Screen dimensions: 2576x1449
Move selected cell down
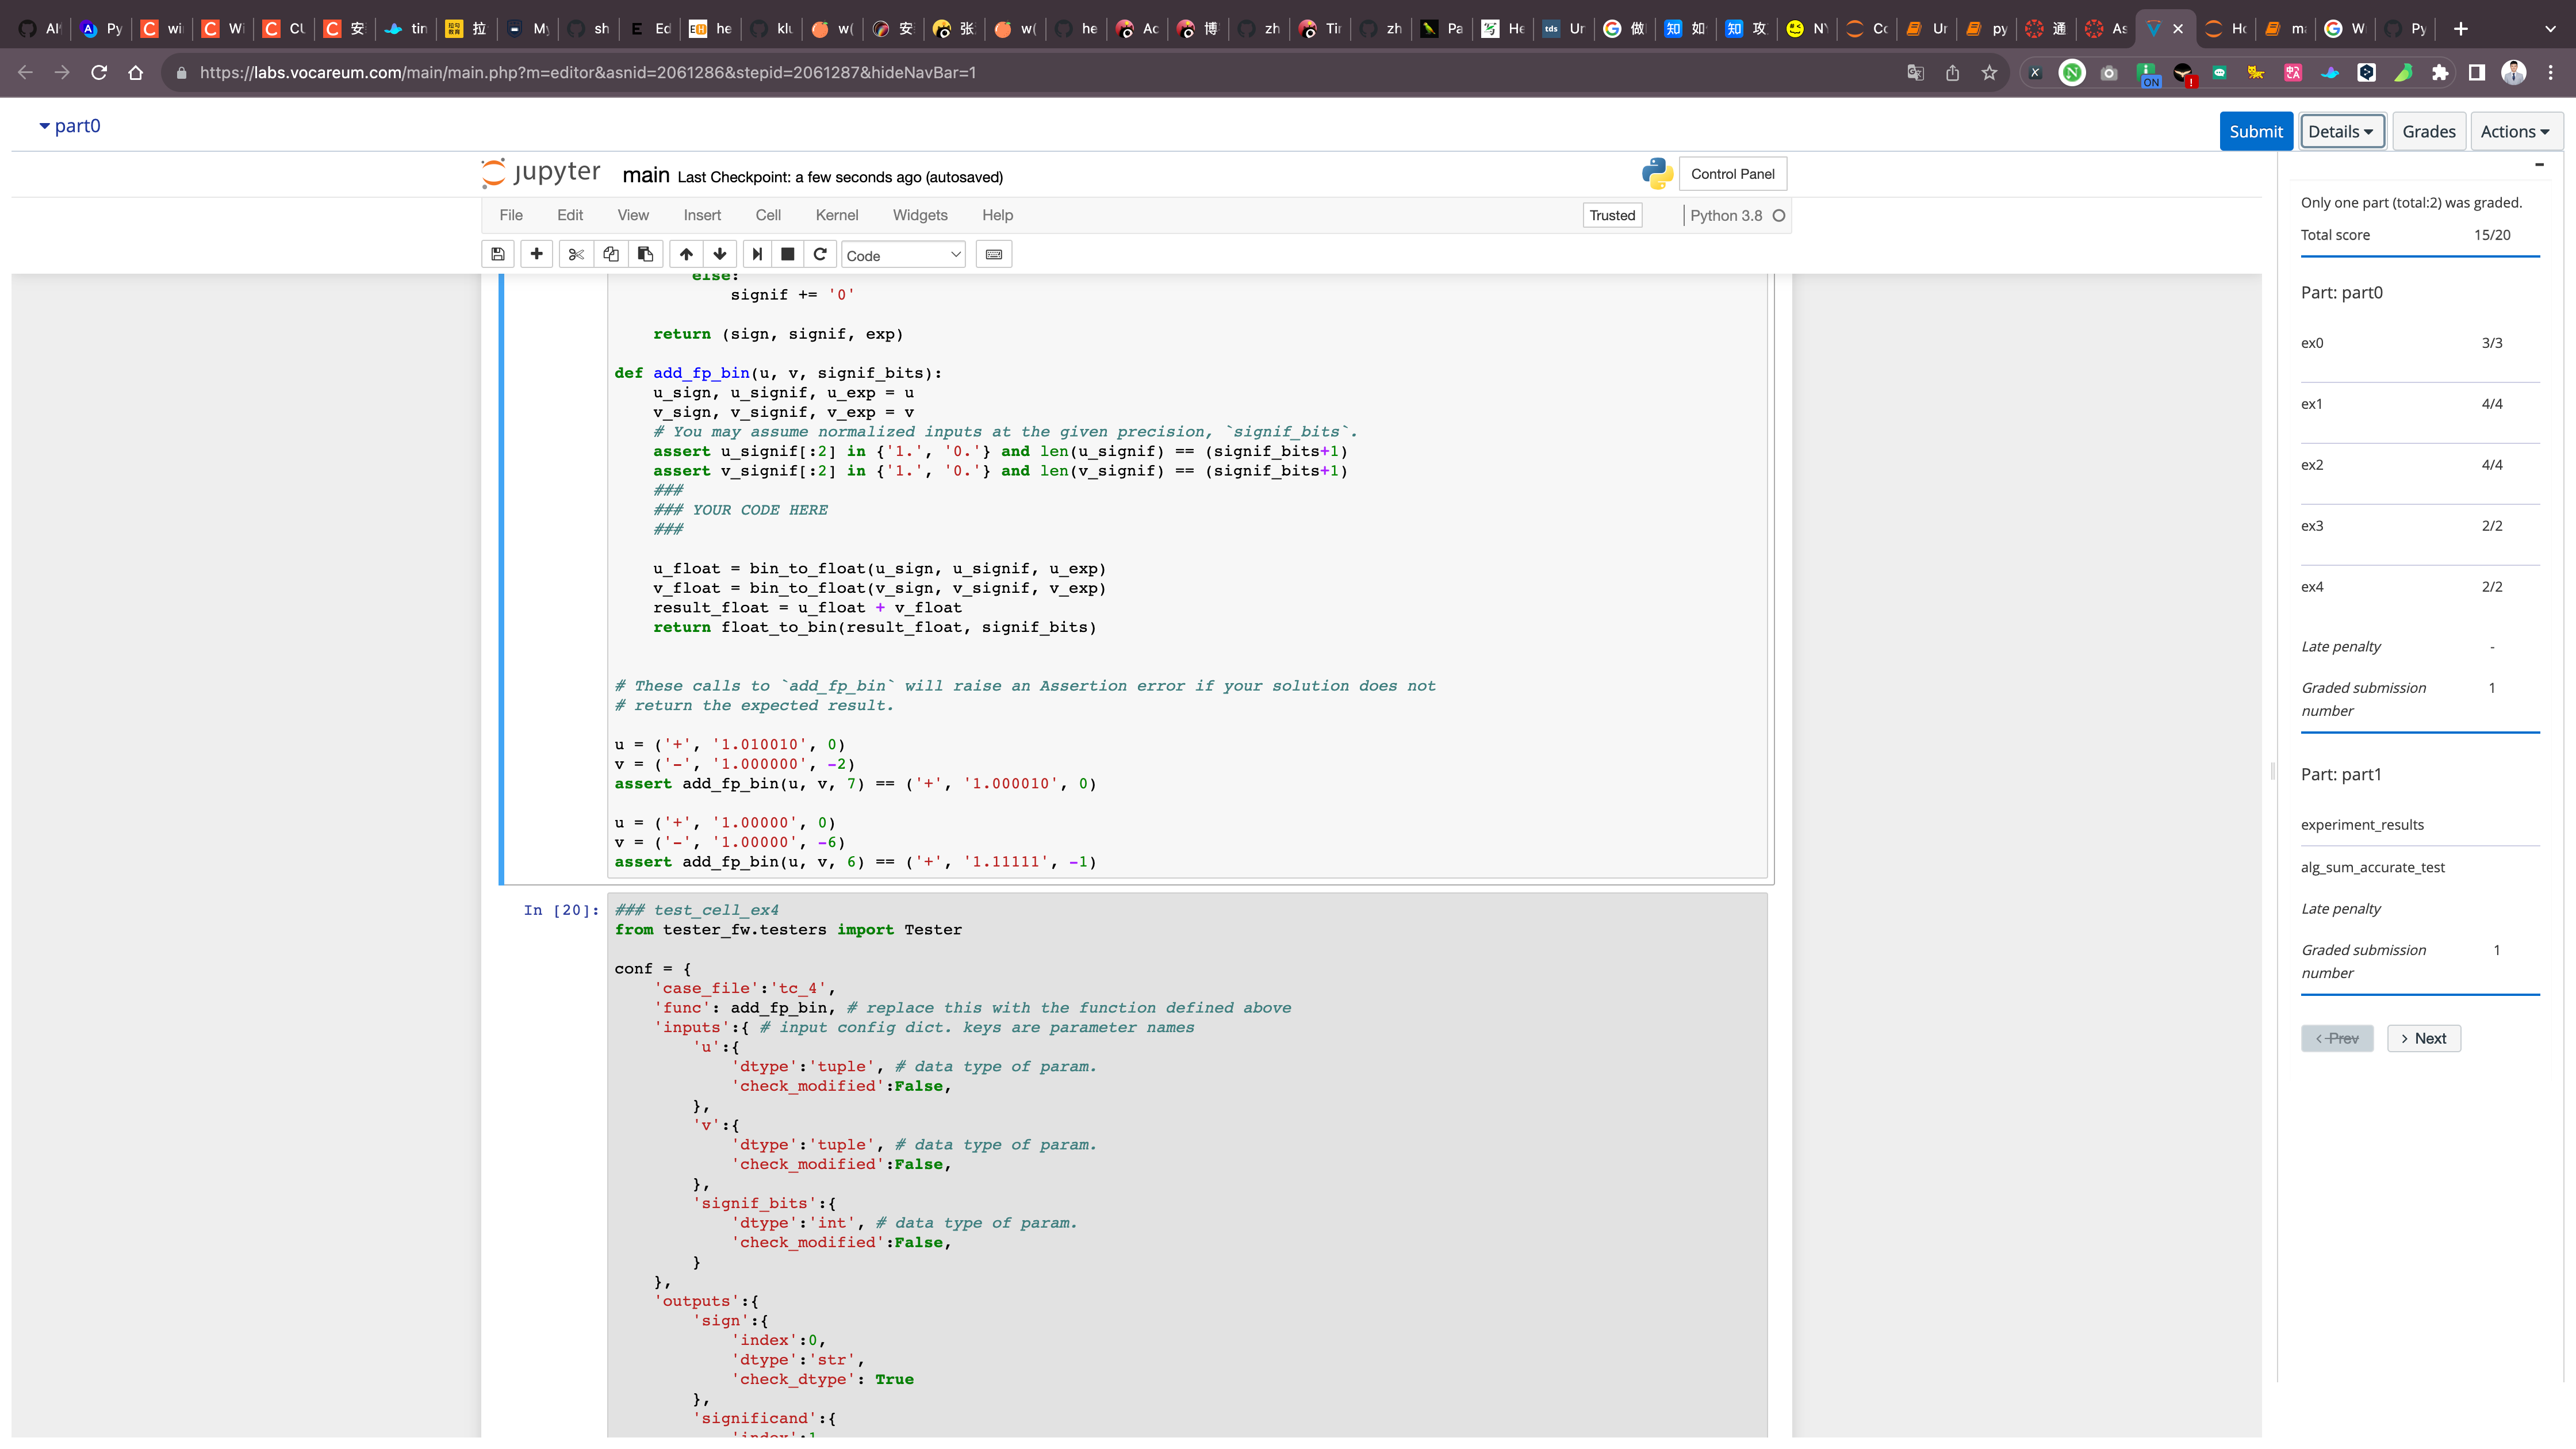pyautogui.click(x=720, y=255)
